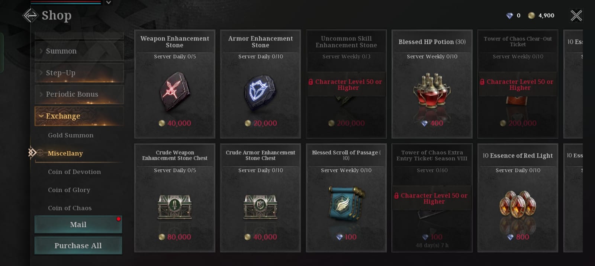This screenshot has height=266, width=595.
Task: Click the gold coin currency icon in header
Action: coord(531,16)
